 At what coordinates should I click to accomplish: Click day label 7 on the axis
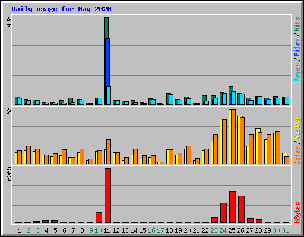click(x=73, y=230)
